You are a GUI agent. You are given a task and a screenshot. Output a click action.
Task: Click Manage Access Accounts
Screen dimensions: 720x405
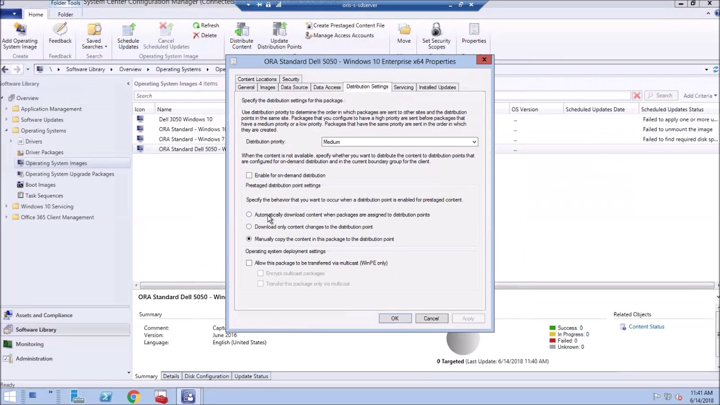(x=339, y=35)
